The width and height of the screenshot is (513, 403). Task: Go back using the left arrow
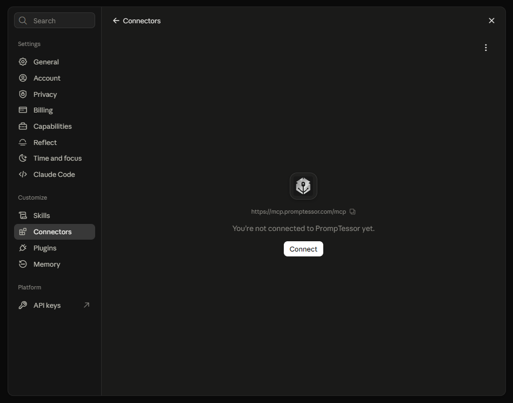[116, 21]
